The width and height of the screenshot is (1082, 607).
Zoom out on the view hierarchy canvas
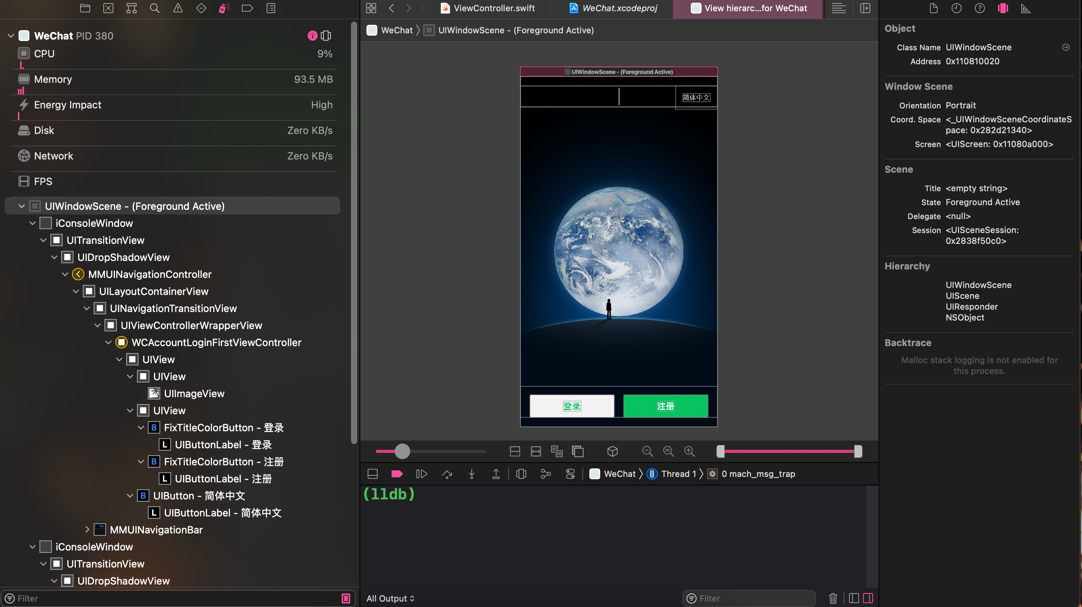(648, 451)
